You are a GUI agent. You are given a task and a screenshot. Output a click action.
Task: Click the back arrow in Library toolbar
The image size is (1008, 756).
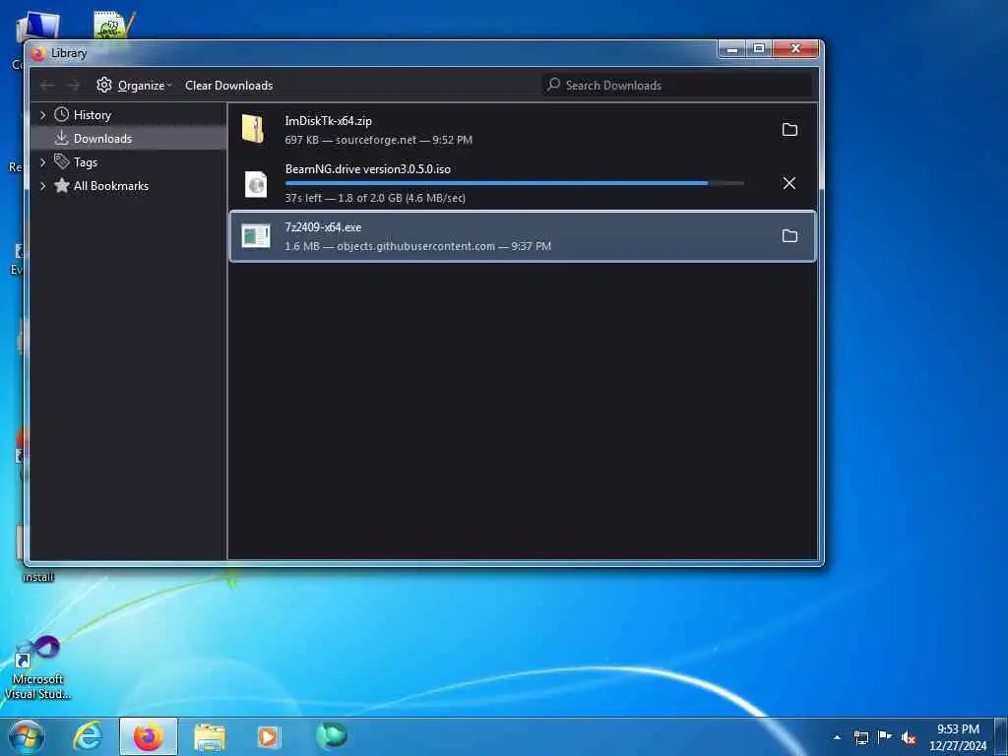pyautogui.click(x=47, y=85)
